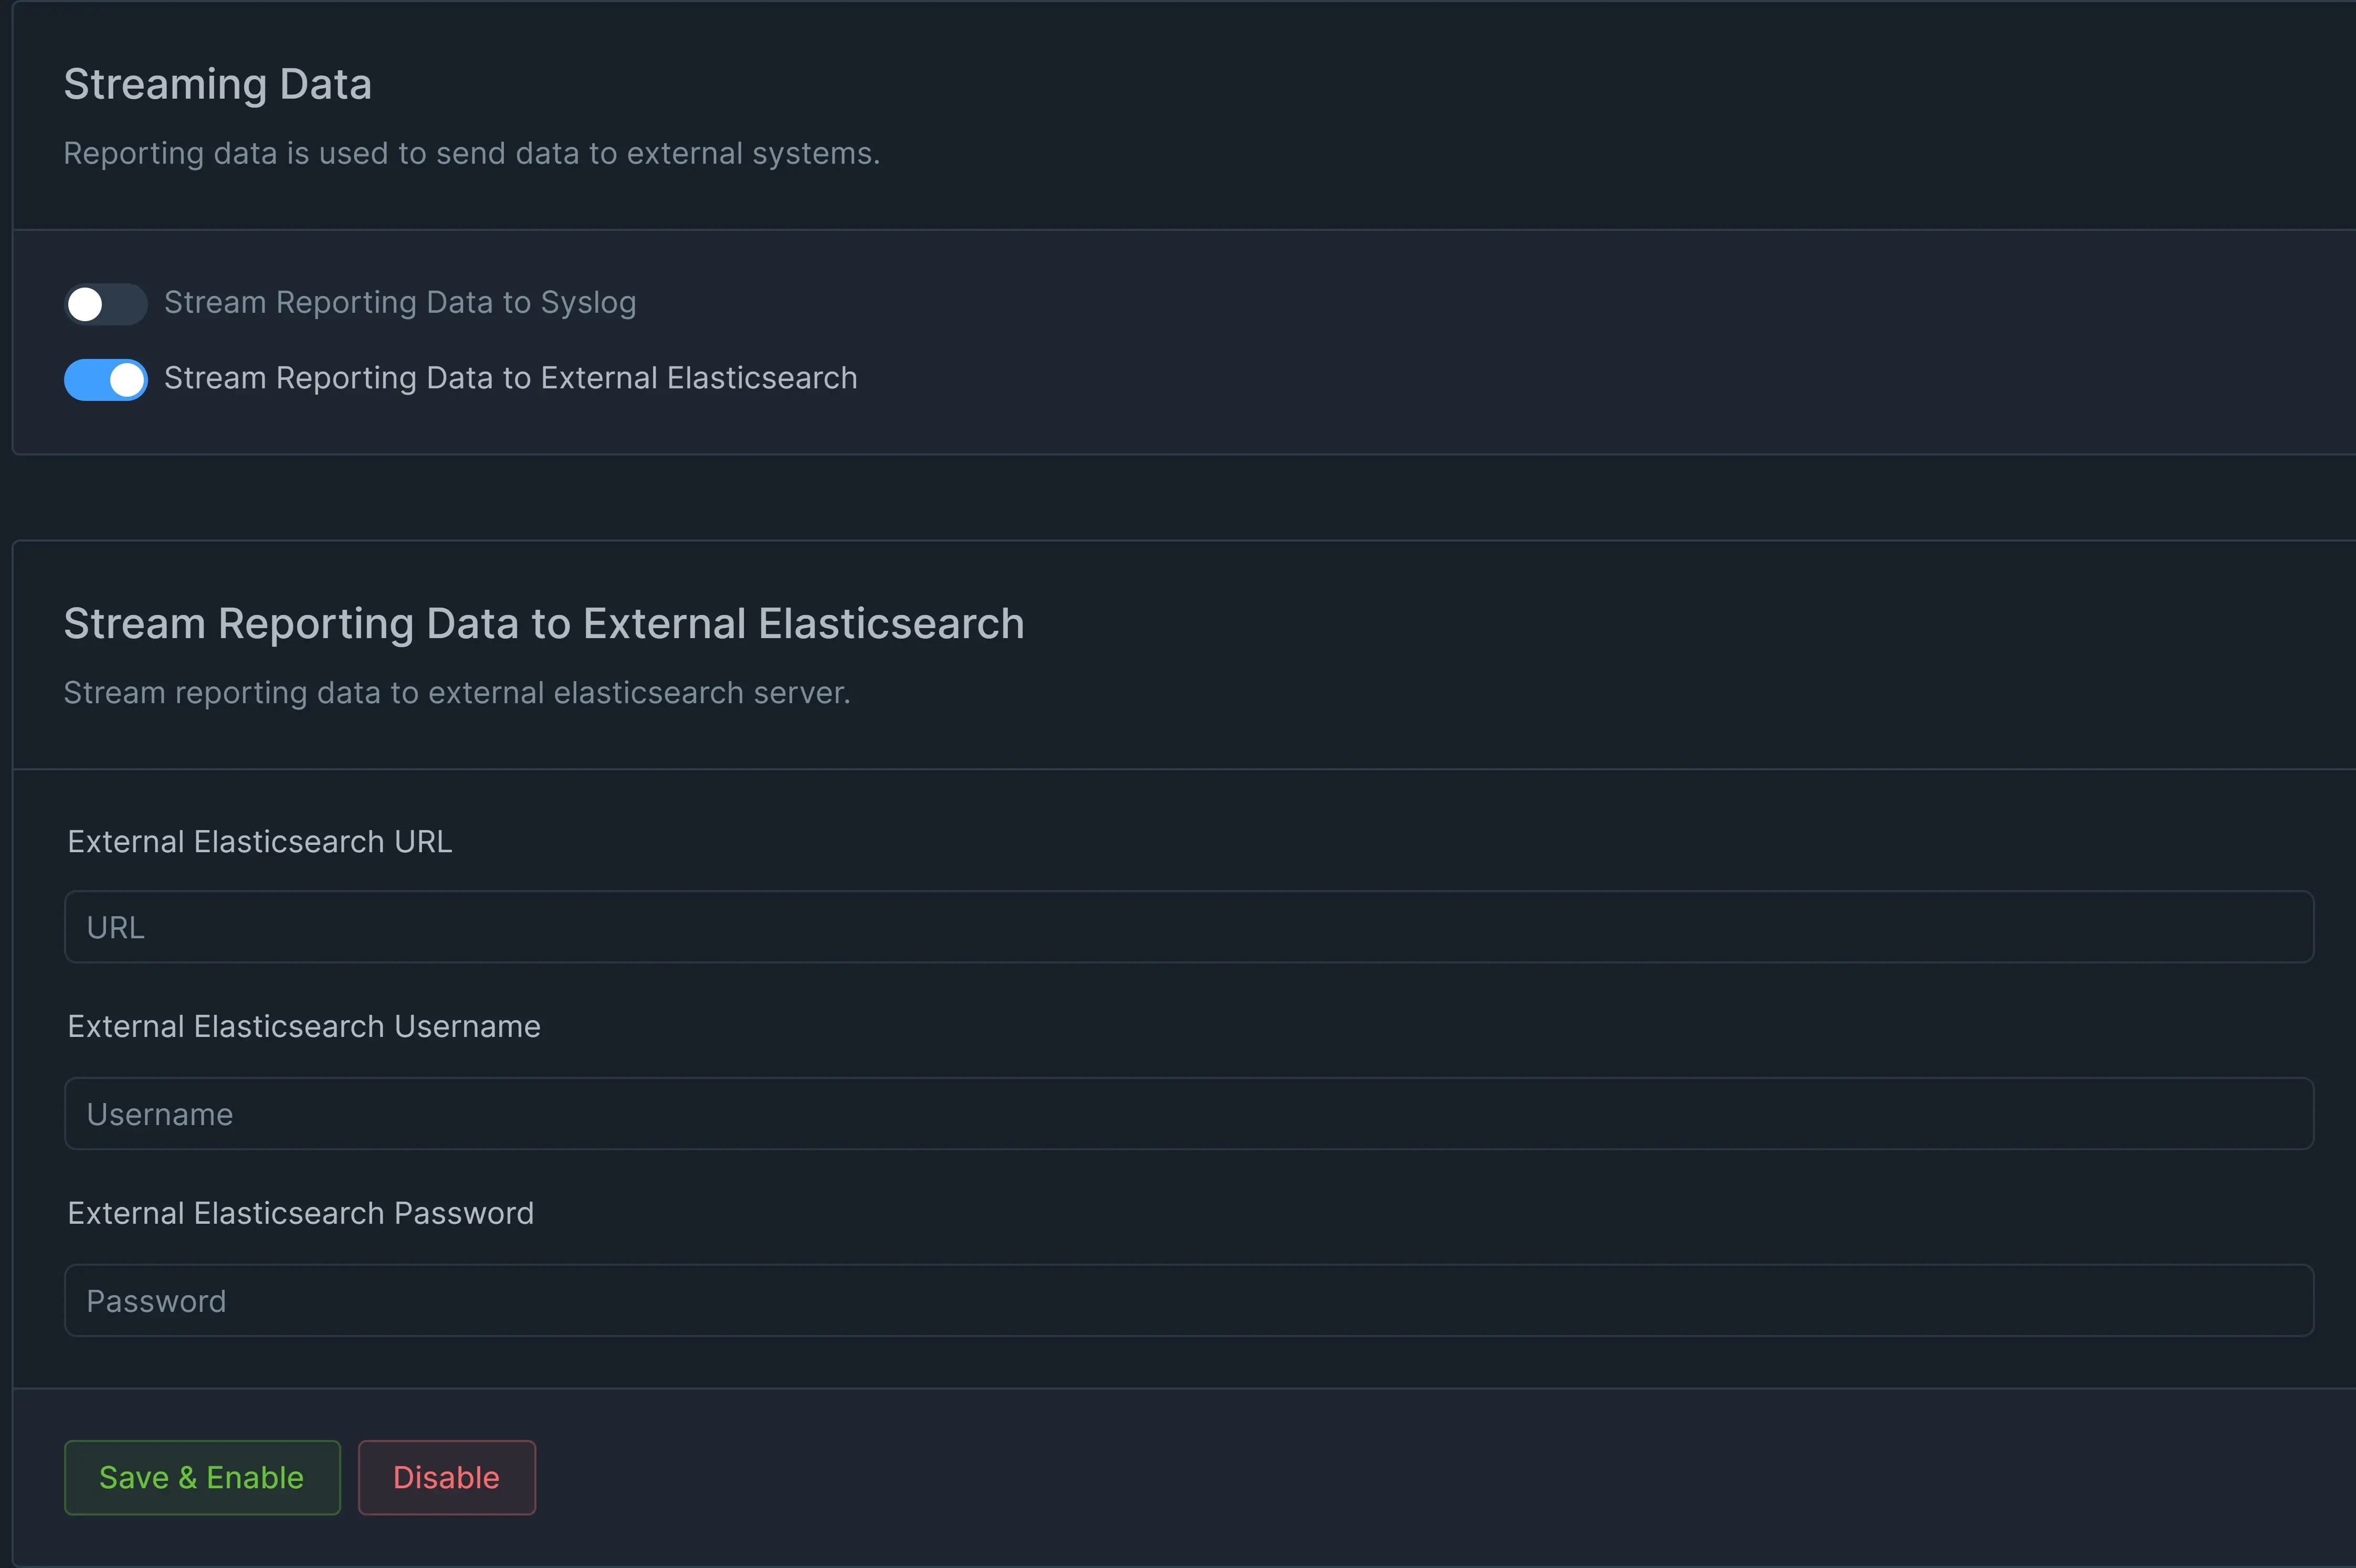Click the 'Reporting data is used' description text
The image size is (2356, 1568).
coord(471,153)
